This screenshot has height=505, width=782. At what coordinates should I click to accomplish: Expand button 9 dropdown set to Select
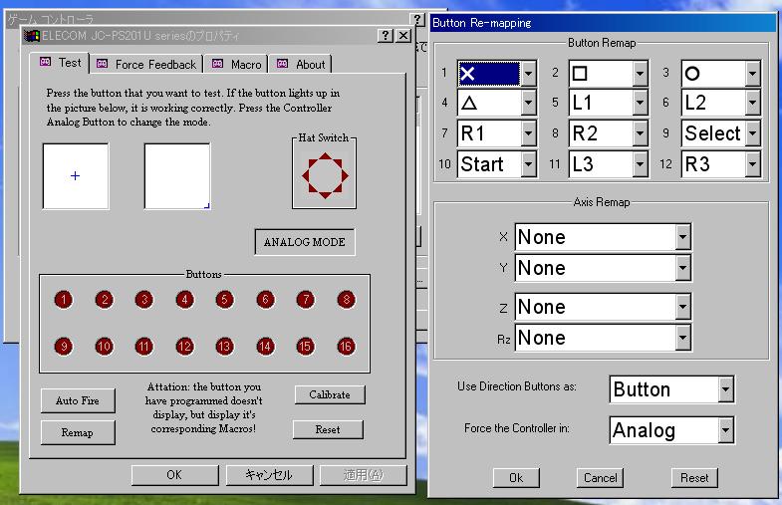click(x=721, y=133)
